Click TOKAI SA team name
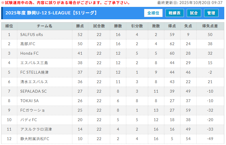 click(x=29, y=101)
